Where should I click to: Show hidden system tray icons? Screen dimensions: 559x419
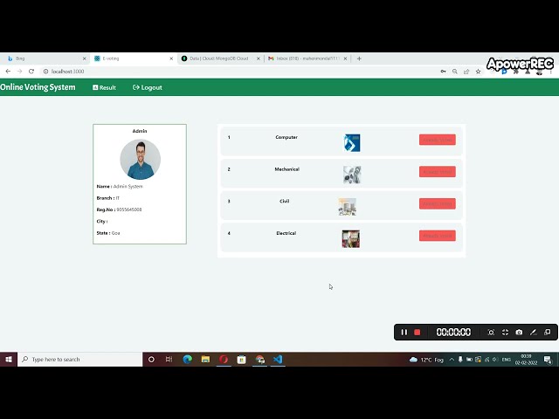pyautogui.click(x=452, y=360)
